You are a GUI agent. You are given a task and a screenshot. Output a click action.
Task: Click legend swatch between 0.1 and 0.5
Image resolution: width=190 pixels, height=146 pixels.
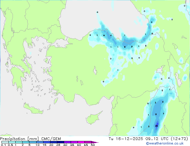click(x=5, y=142)
